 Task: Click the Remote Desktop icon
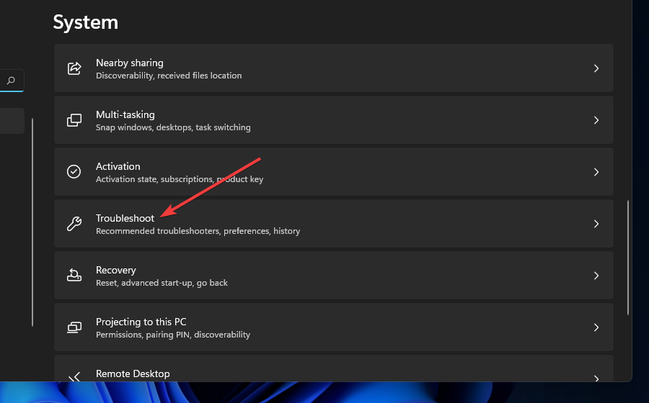pyautogui.click(x=74, y=377)
